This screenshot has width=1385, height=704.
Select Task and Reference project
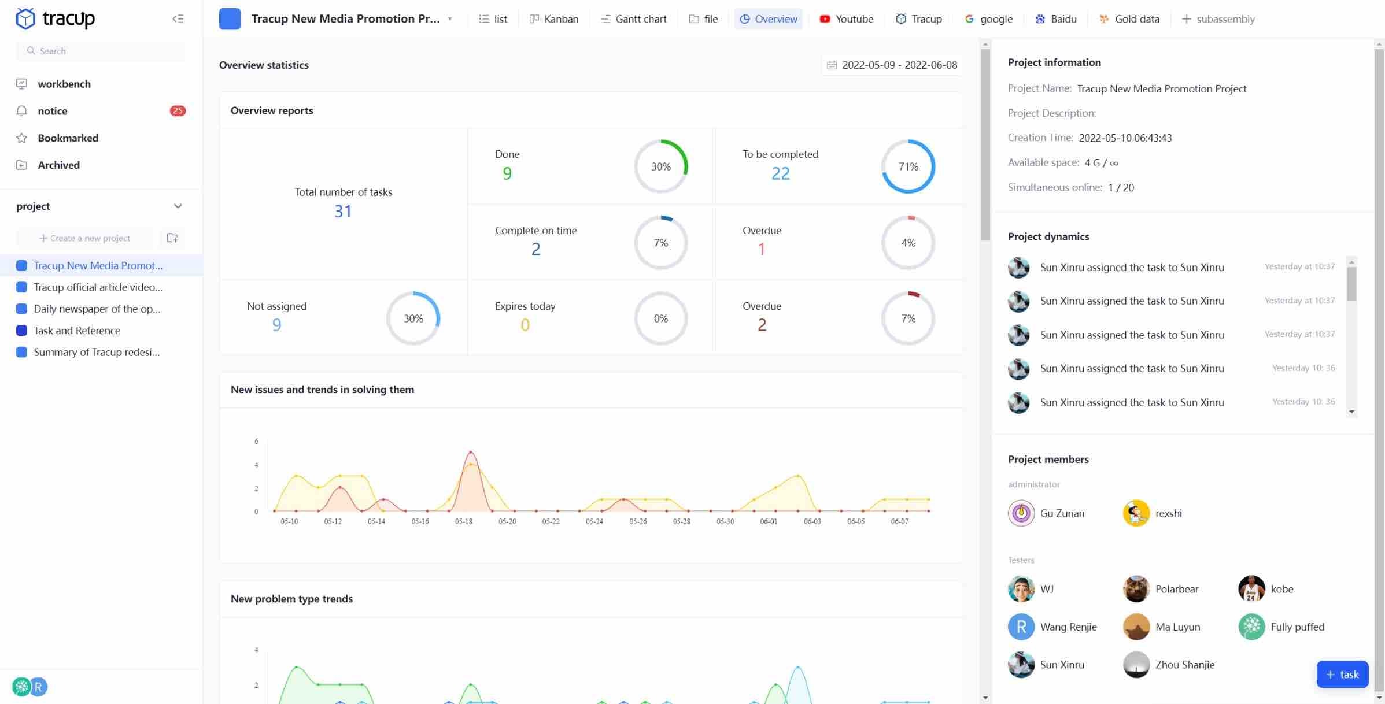pyautogui.click(x=77, y=331)
